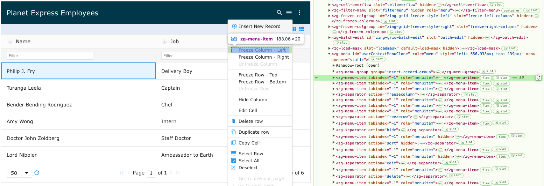Click the slot badge on the freezecolumn separator row
Viewport: 544px width, 186px height.
(470, 95)
